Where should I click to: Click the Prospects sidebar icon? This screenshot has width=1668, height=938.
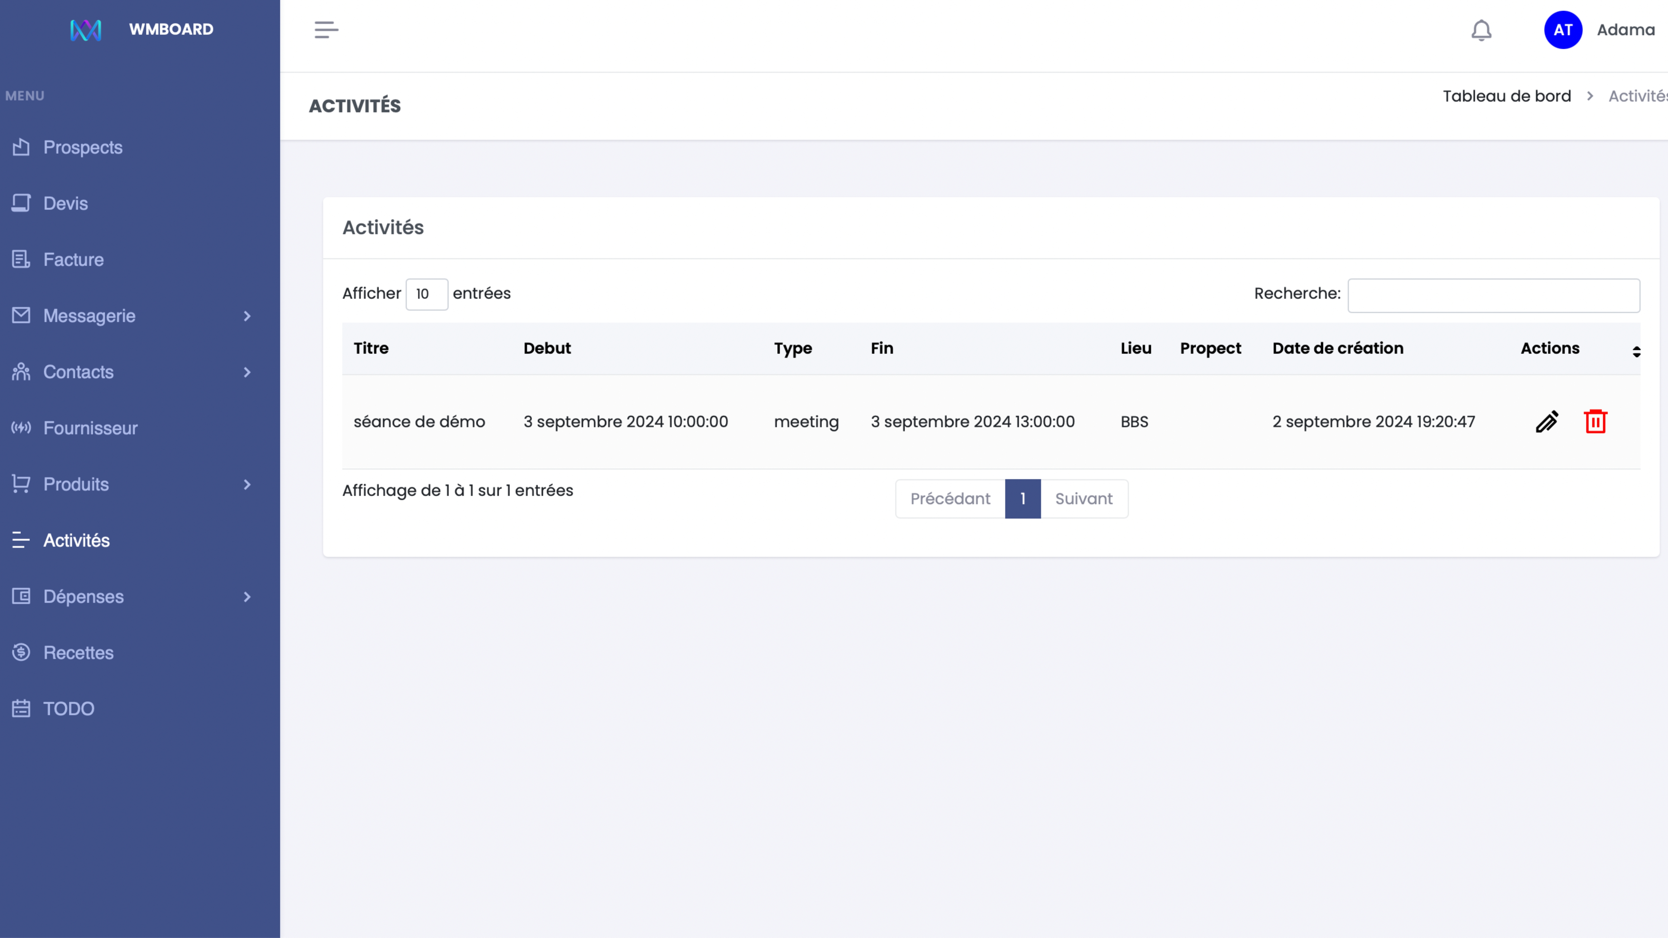21,147
